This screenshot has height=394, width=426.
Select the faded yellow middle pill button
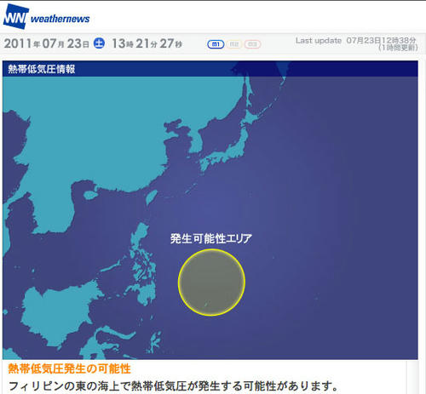click(x=234, y=44)
